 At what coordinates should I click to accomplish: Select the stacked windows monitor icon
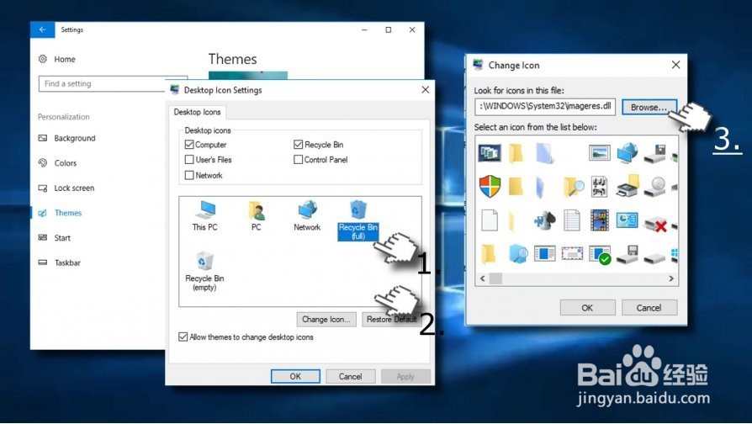pyautogui.click(x=490, y=153)
